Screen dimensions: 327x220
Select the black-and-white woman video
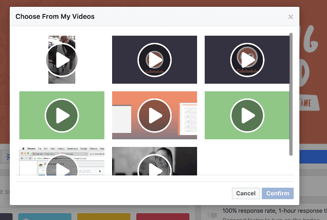[x=154, y=164]
